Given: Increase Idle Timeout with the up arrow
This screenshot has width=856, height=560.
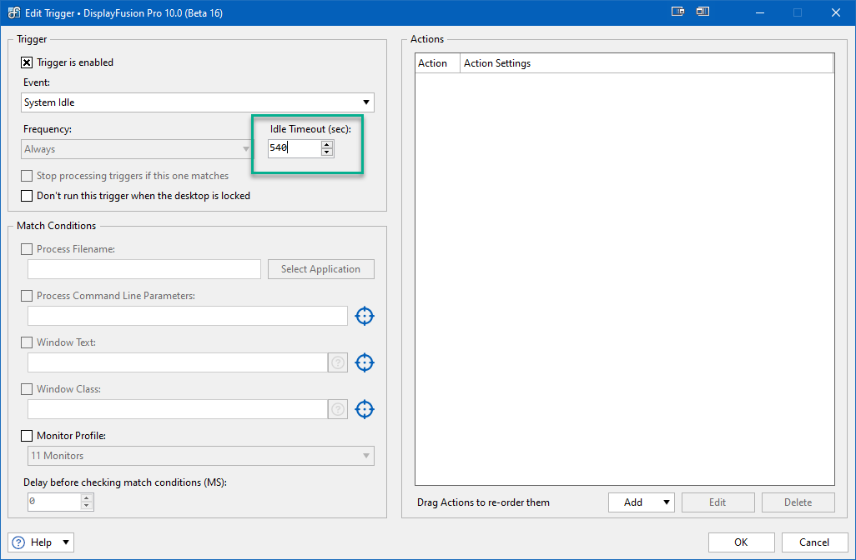Looking at the screenshot, I should pos(327,144).
